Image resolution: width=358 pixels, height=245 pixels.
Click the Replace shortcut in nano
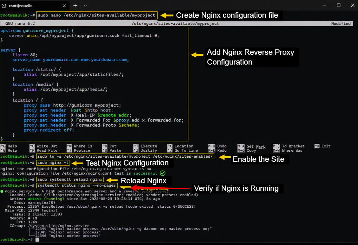click(78, 150)
